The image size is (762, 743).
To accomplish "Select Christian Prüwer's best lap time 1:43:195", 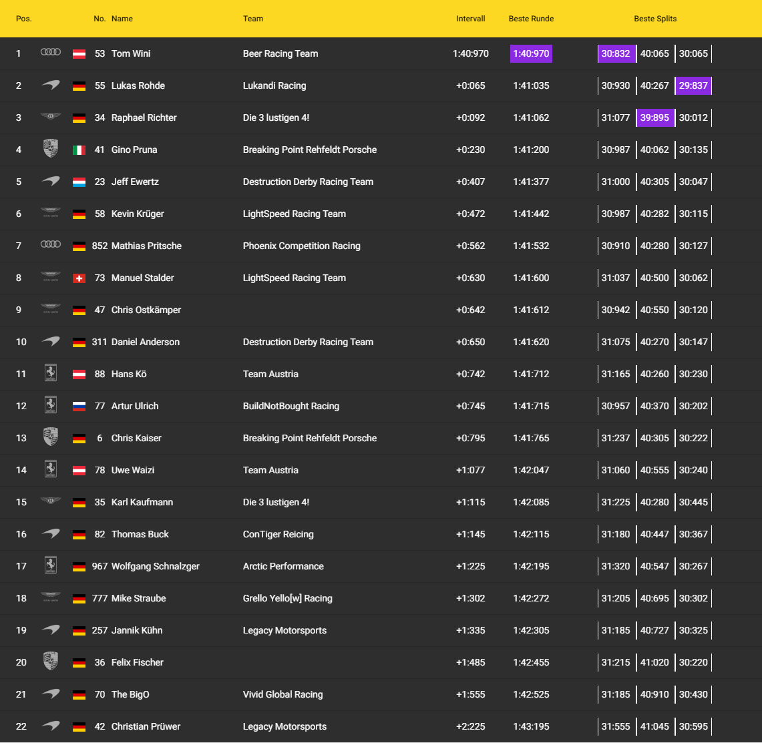I will (531, 726).
